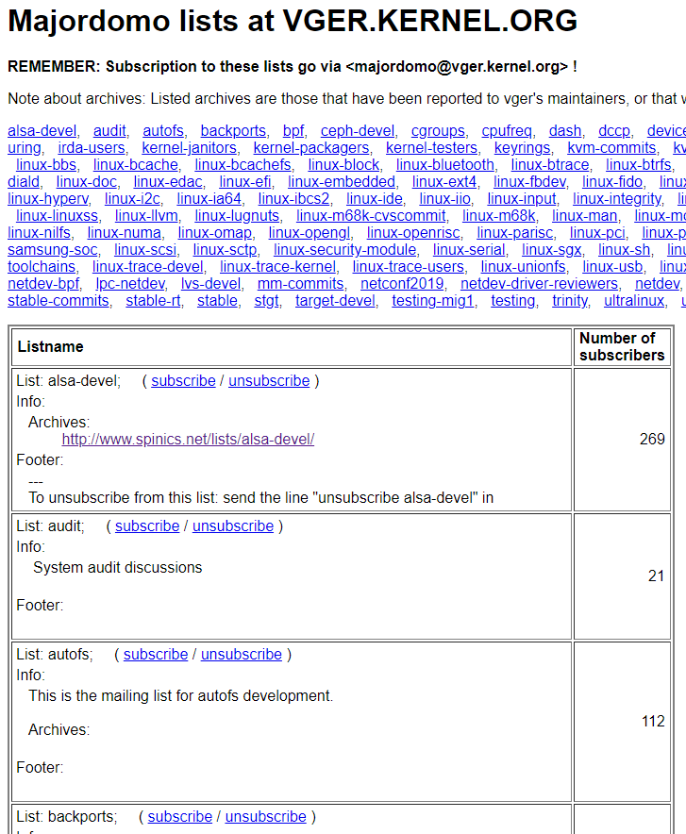Viewport: 686px width, 834px height.
Task: Open the linux-bcache link
Action: (136, 165)
